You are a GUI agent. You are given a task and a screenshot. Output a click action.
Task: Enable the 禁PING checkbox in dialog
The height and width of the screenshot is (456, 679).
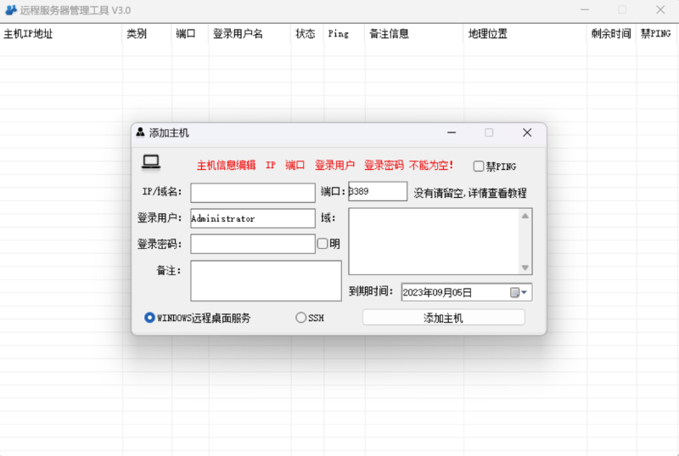click(479, 166)
